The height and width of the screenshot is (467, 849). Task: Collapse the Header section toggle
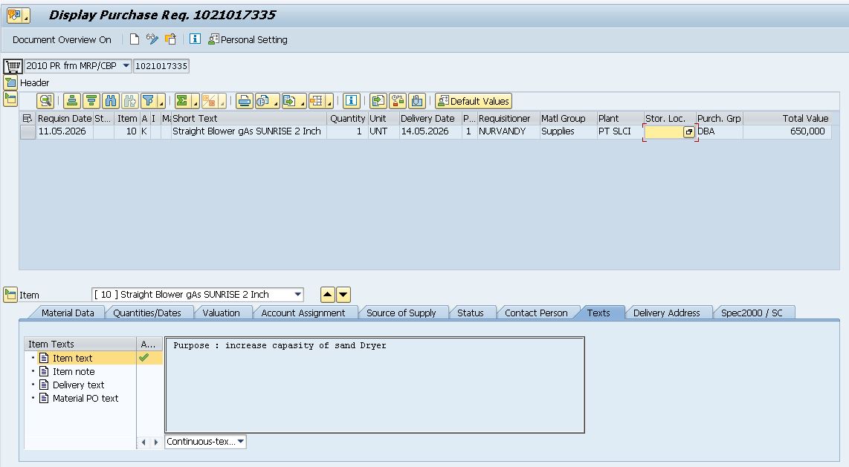tap(10, 82)
